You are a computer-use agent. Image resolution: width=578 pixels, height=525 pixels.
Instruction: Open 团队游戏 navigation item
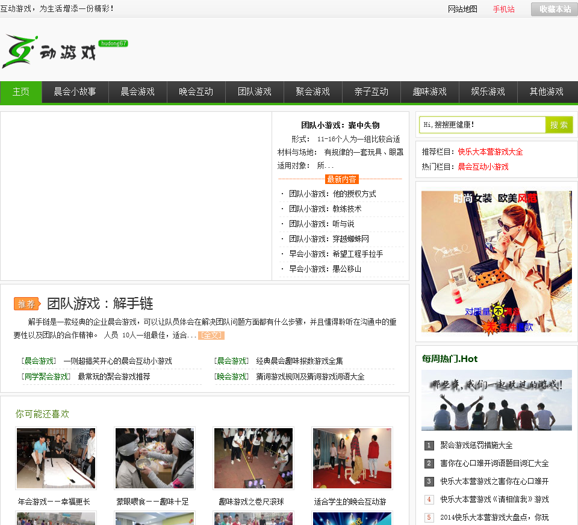pyautogui.click(x=255, y=91)
